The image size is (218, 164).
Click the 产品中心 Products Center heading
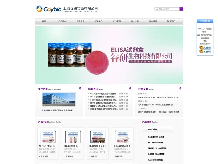click(50, 122)
